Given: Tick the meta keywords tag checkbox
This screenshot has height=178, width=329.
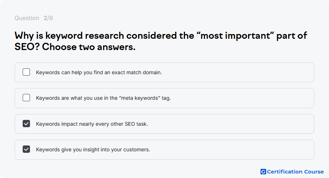Looking at the screenshot, I should (26, 98).
